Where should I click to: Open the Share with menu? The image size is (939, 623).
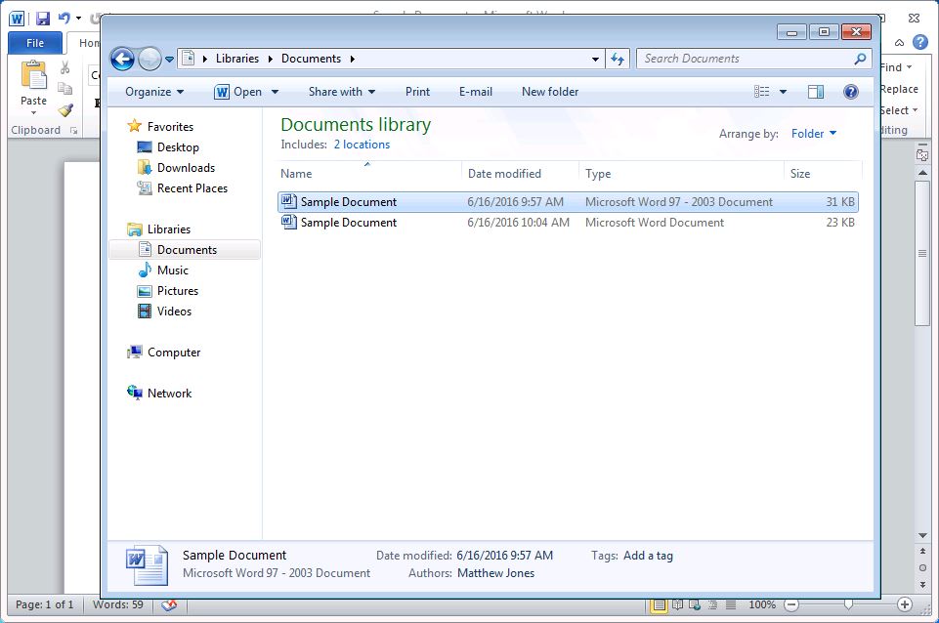pyautogui.click(x=341, y=92)
